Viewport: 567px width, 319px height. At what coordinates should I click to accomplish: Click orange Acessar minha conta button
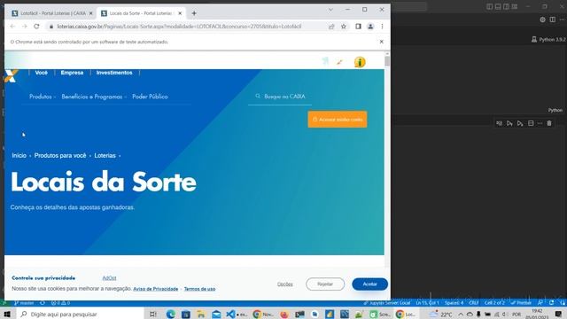coord(338,120)
